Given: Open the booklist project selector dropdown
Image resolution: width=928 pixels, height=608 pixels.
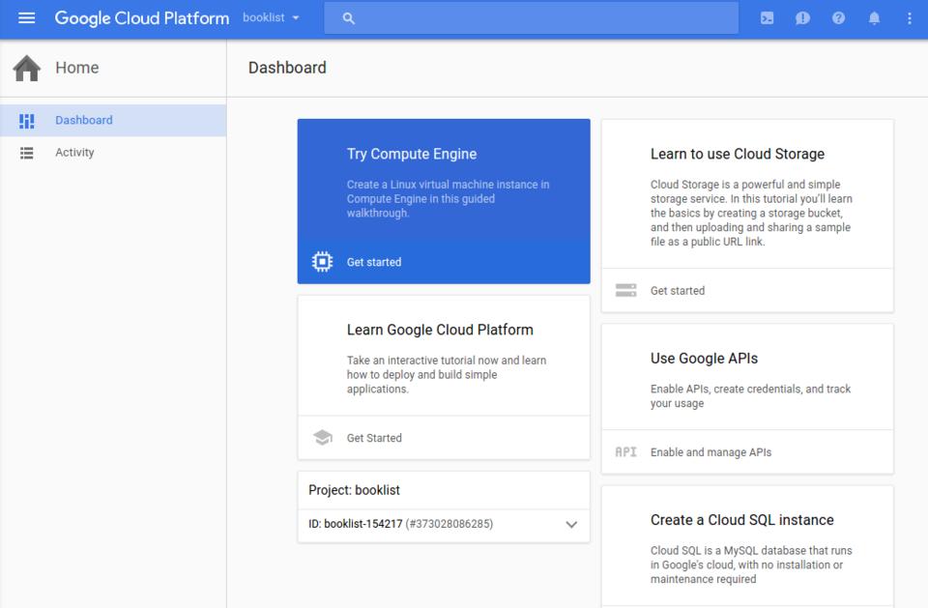Looking at the screenshot, I should [271, 18].
